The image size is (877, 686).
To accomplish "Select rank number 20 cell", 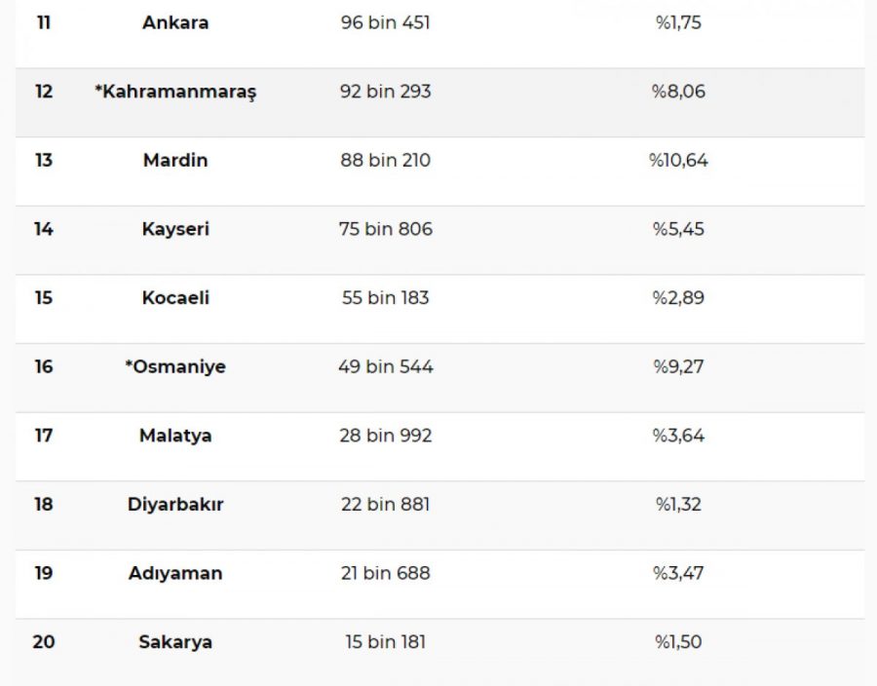I will (x=44, y=642).
